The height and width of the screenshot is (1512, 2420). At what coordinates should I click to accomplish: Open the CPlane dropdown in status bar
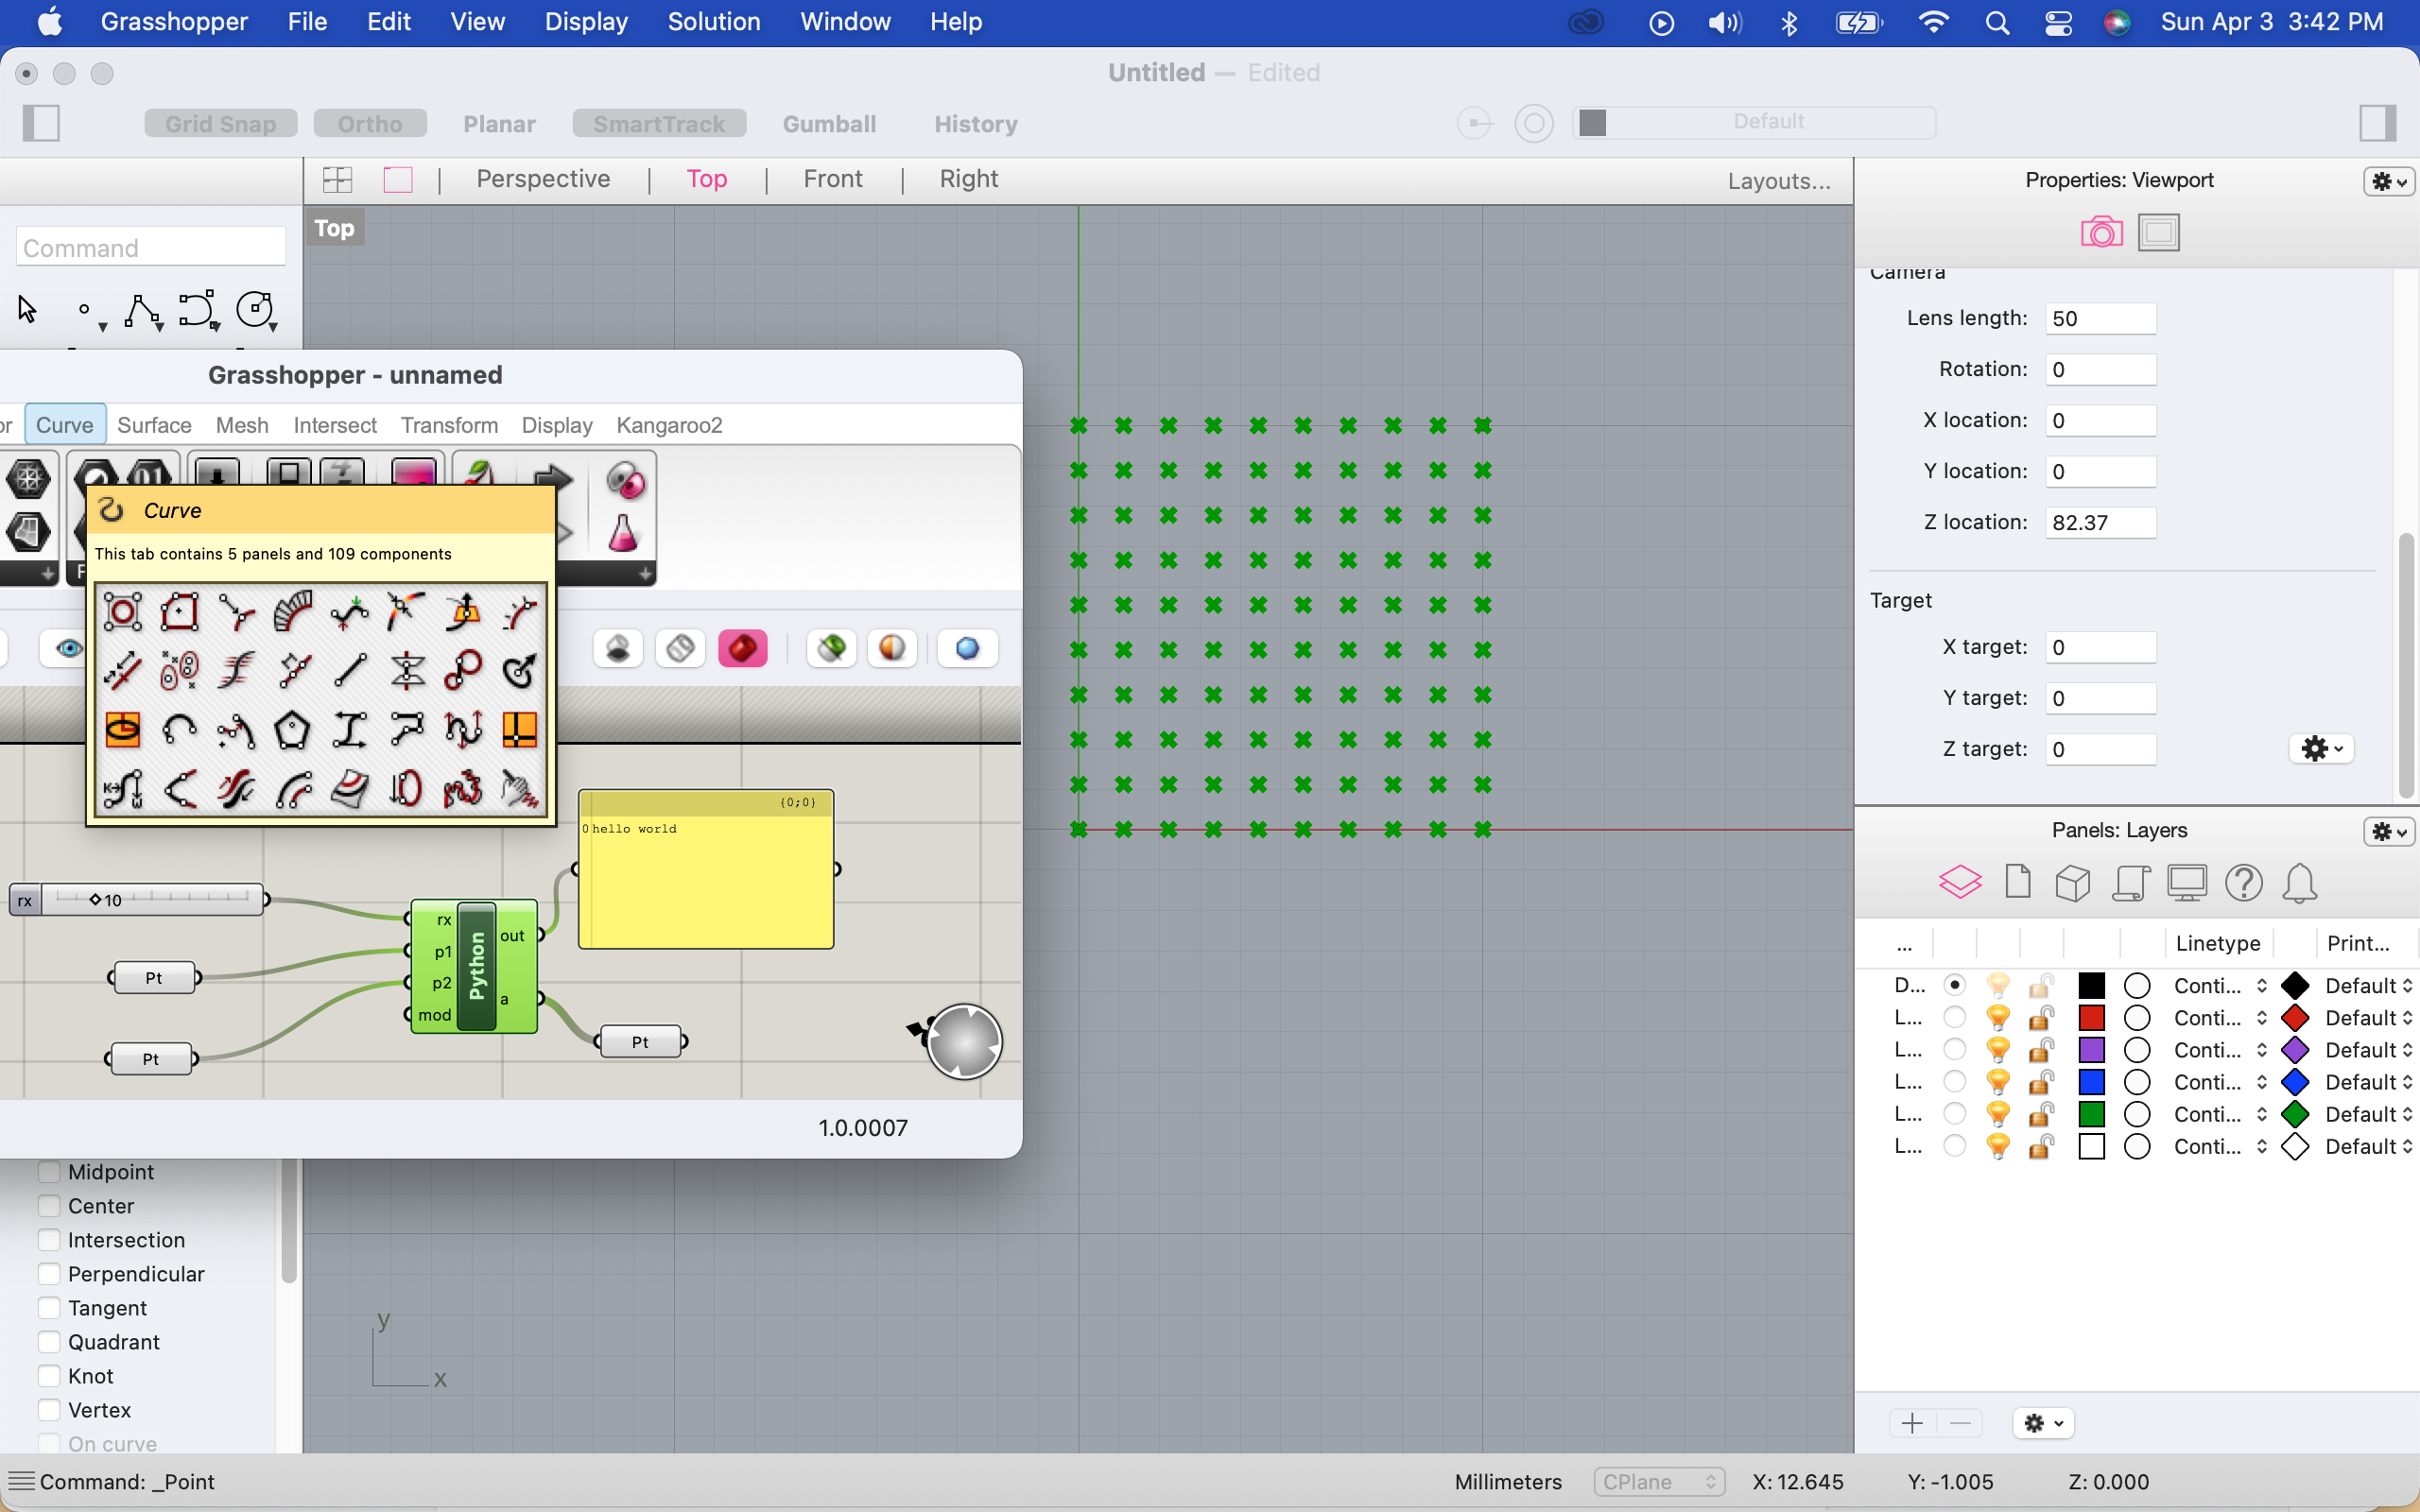(1659, 1481)
